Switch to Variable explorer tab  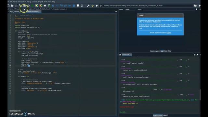(x=155, y=51)
